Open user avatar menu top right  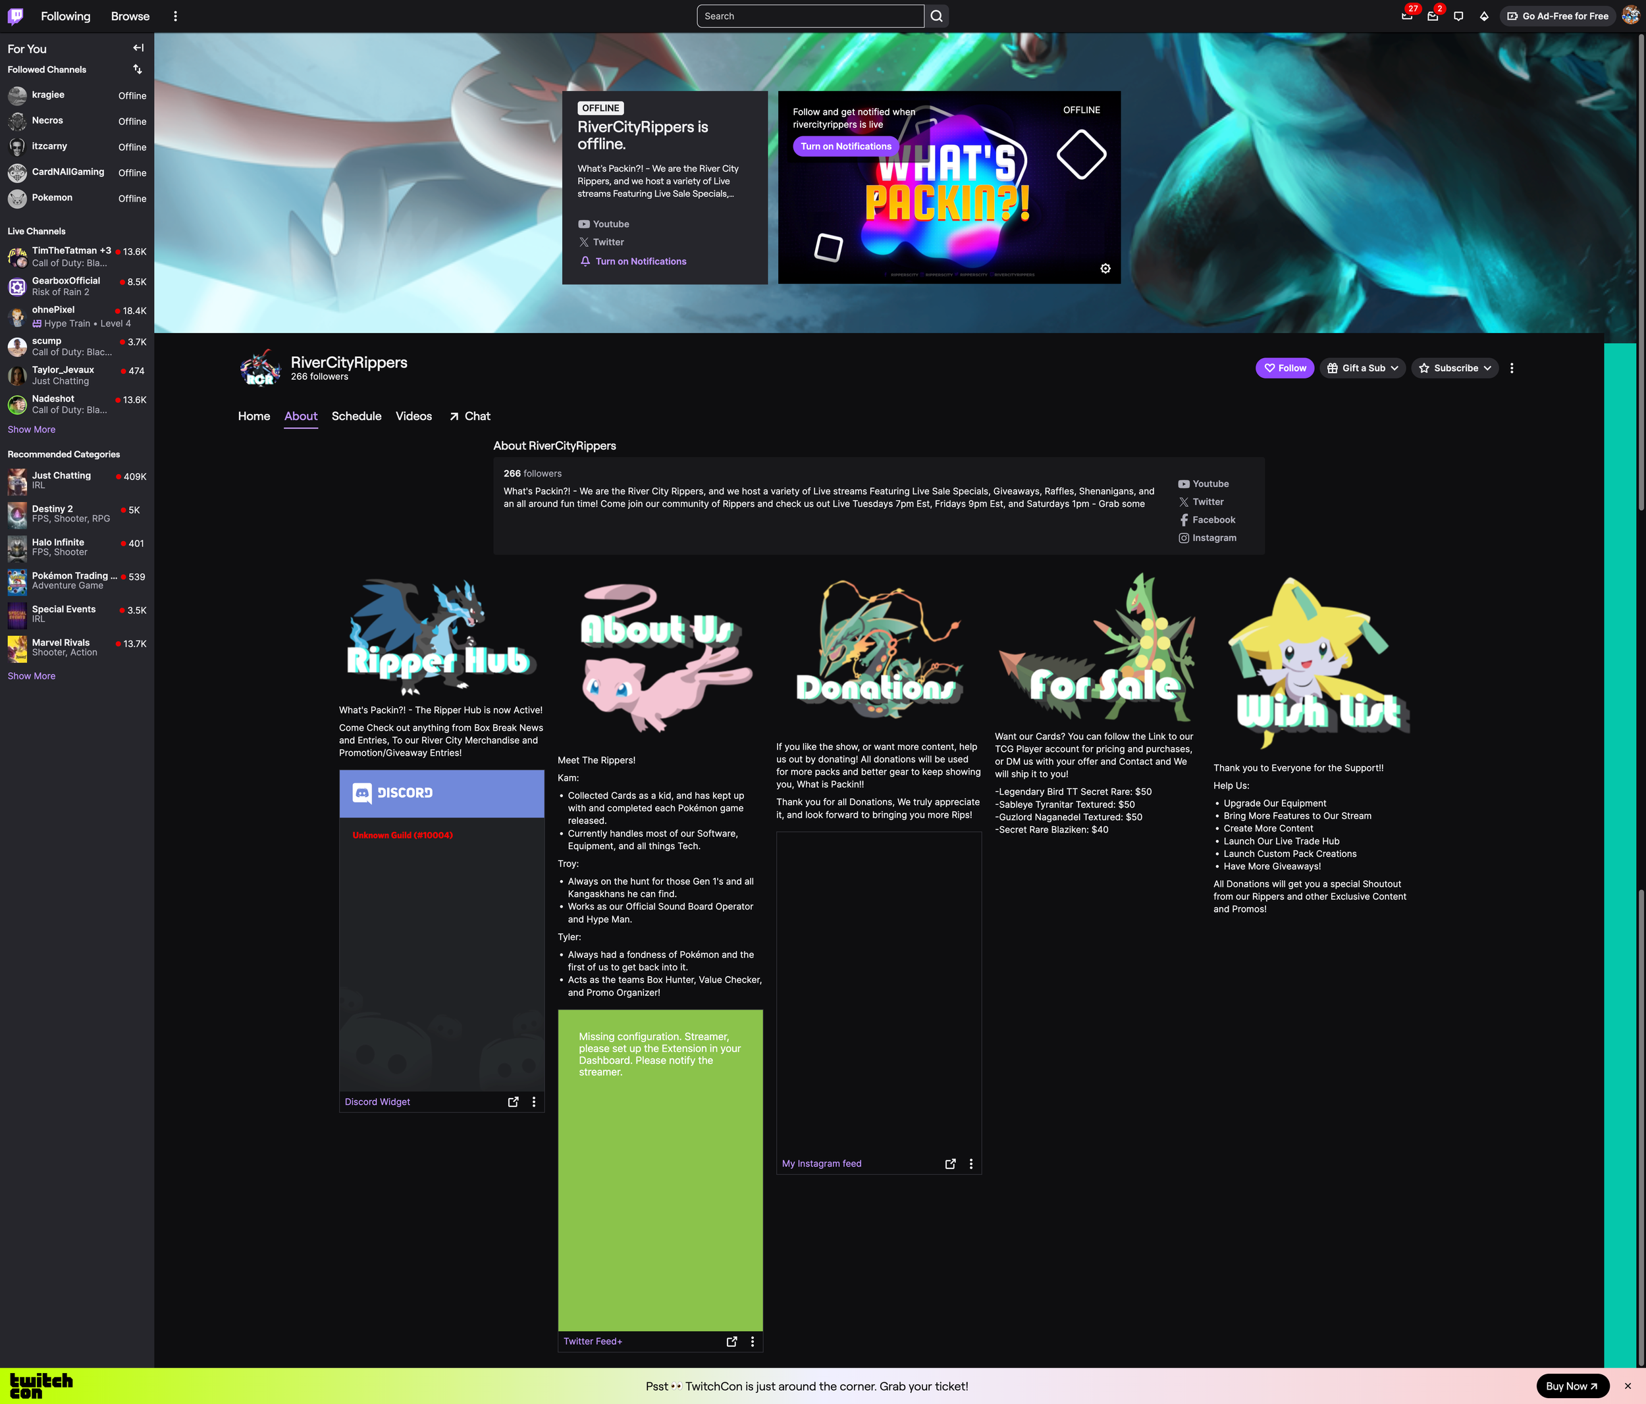pyautogui.click(x=1630, y=16)
